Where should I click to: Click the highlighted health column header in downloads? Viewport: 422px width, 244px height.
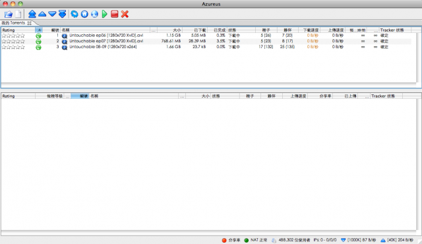39,30
